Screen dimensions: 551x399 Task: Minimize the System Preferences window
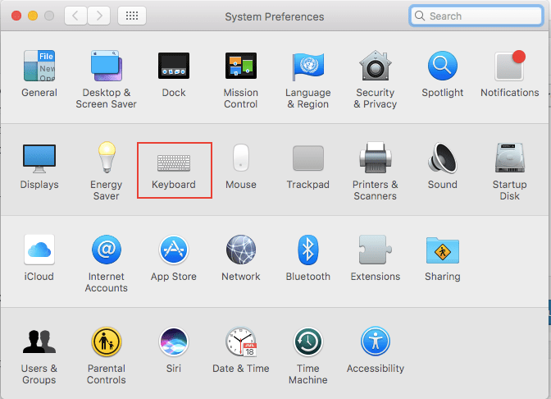click(33, 16)
